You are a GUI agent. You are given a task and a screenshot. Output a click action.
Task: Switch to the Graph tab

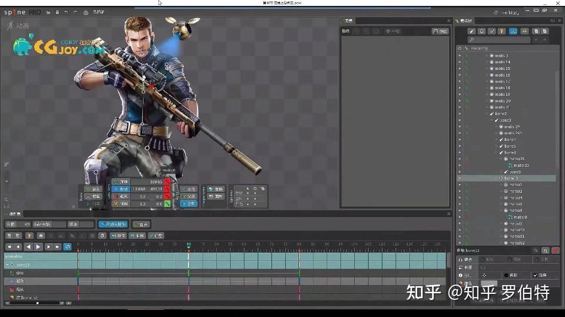click(x=347, y=21)
